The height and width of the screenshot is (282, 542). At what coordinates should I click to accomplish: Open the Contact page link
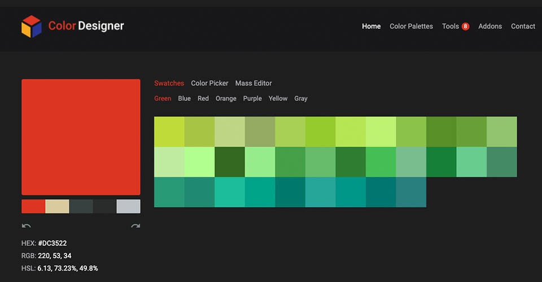coord(523,27)
